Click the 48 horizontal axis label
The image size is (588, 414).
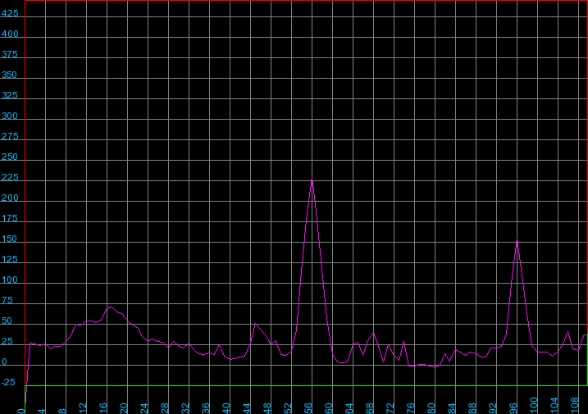pyautogui.click(x=267, y=408)
